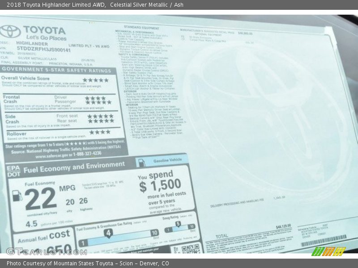Screen dimensions: 358x268
Task: Click the 4.5 gallons per 100 miles value
Action: (31, 224)
